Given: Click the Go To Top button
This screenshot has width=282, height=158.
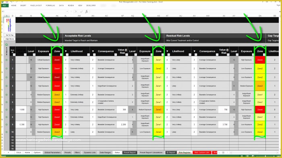Looking at the screenshot, I should (x=10, y=35).
